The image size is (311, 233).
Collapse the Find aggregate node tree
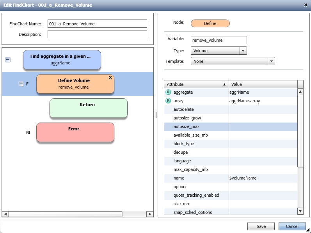[x=8, y=60]
